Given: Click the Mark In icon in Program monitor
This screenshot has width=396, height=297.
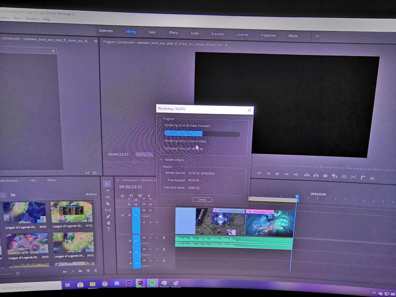Looking at the screenshot, I should coord(259,173).
